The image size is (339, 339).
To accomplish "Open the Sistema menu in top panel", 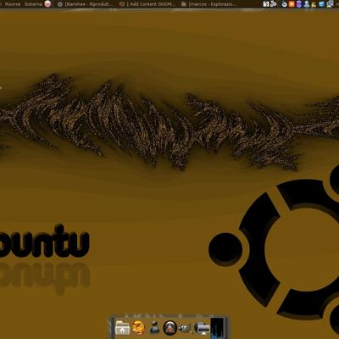I will tap(33, 4).
